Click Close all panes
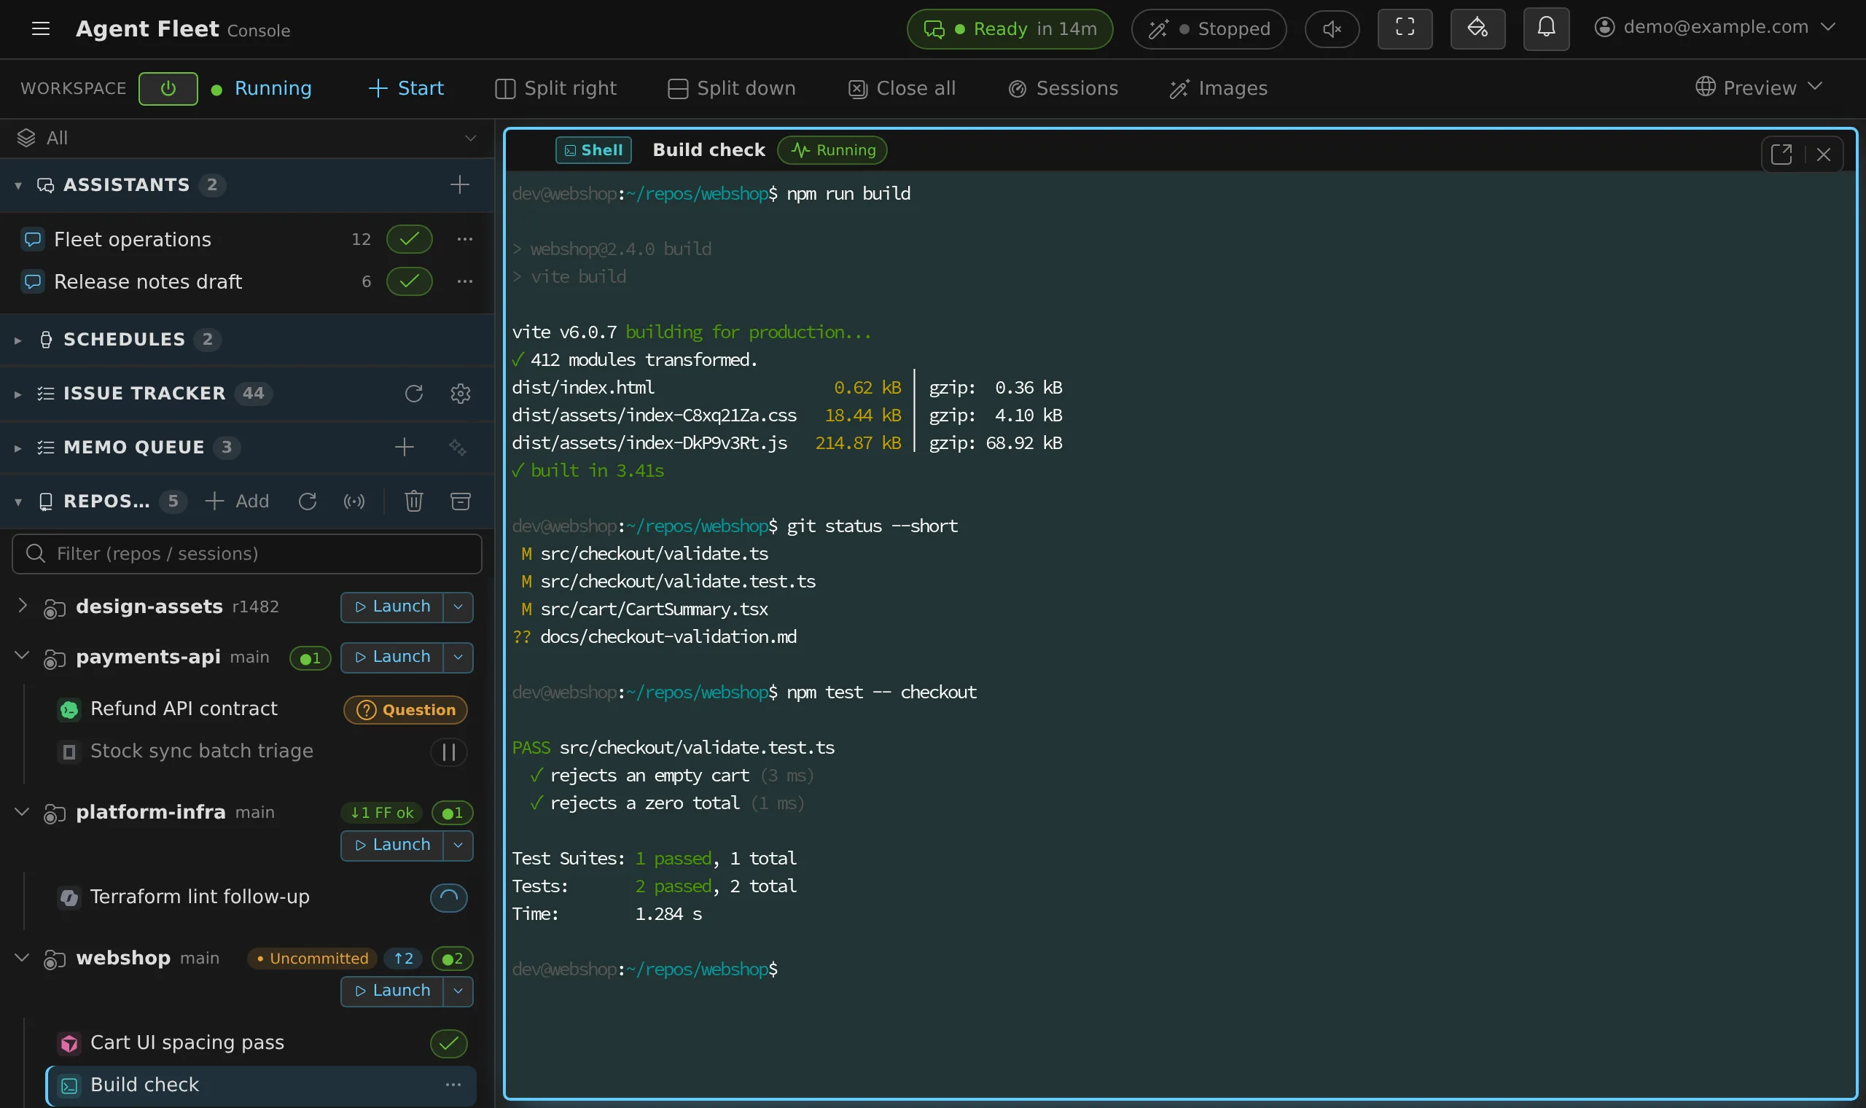 coord(902,89)
